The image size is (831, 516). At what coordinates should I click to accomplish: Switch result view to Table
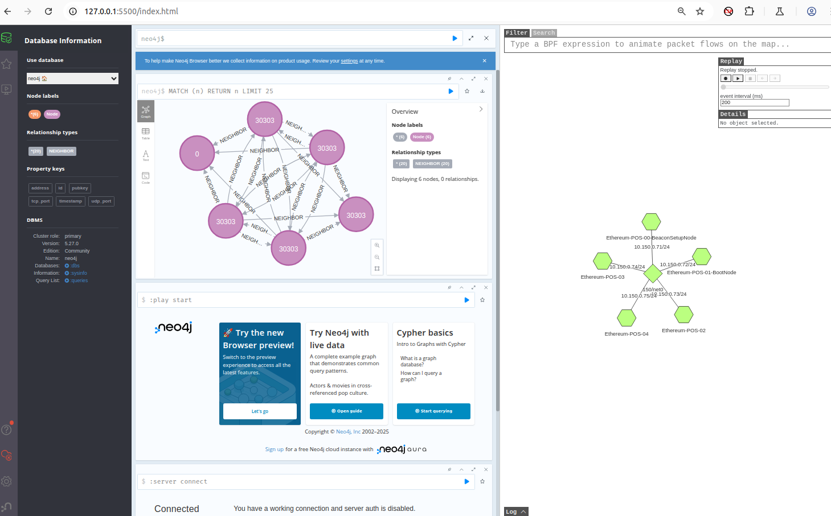pyautogui.click(x=146, y=133)
